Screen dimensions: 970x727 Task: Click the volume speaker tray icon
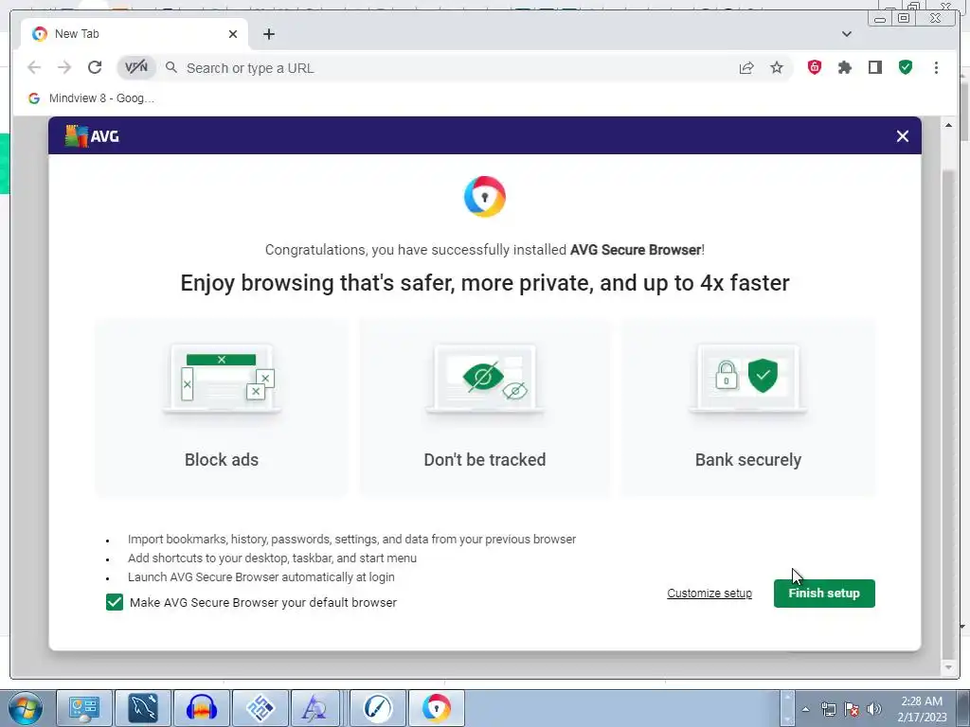(x=874, y=709)
